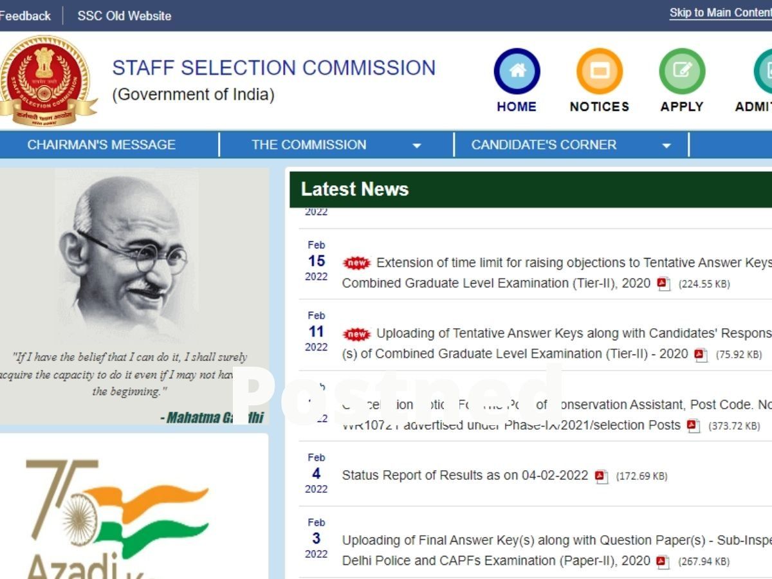
Task: Click the HOME label under the icon
Action: [517, 107]
